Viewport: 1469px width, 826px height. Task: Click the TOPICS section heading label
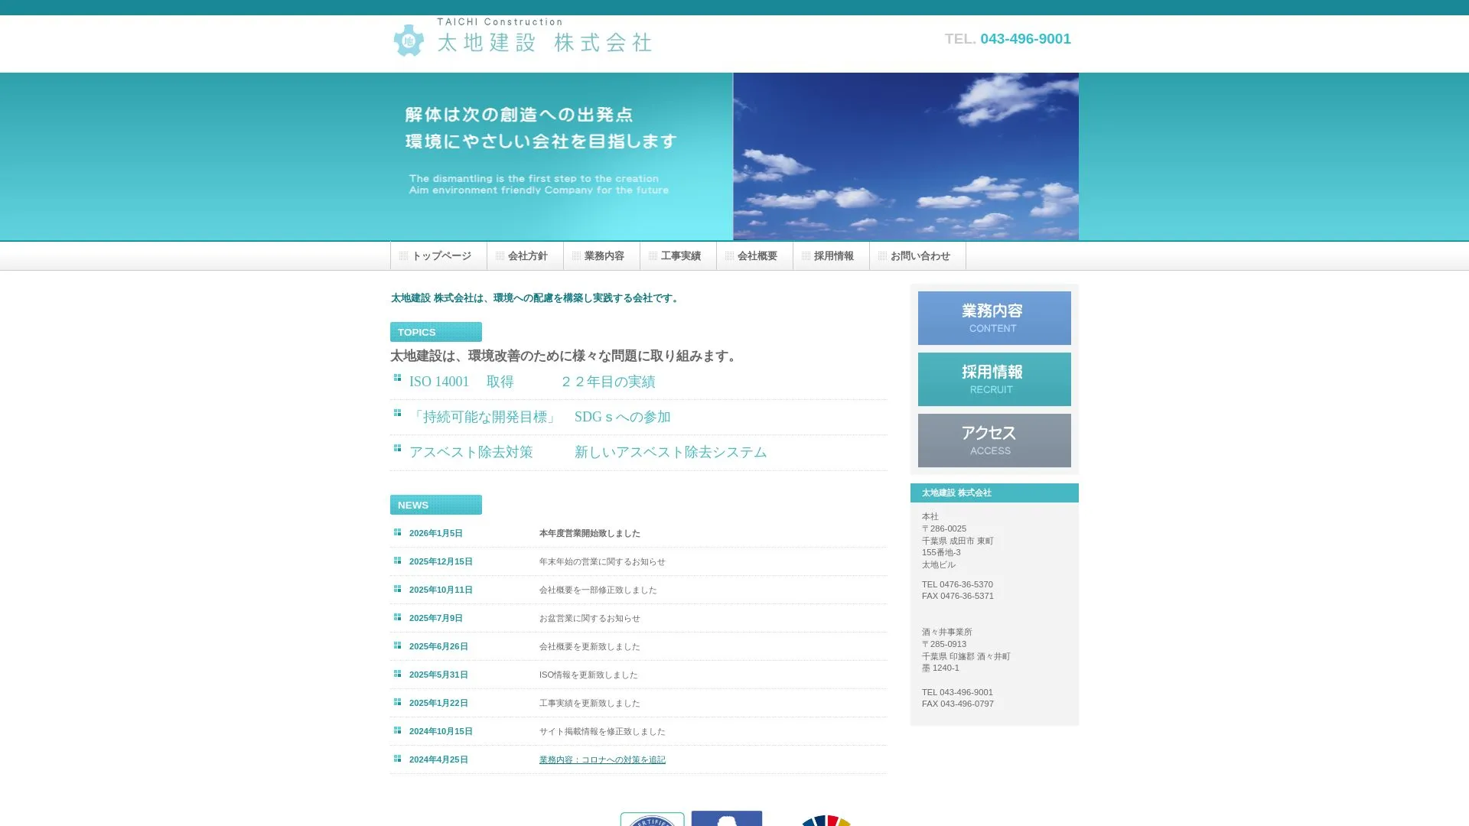click(x=436, y=332)
